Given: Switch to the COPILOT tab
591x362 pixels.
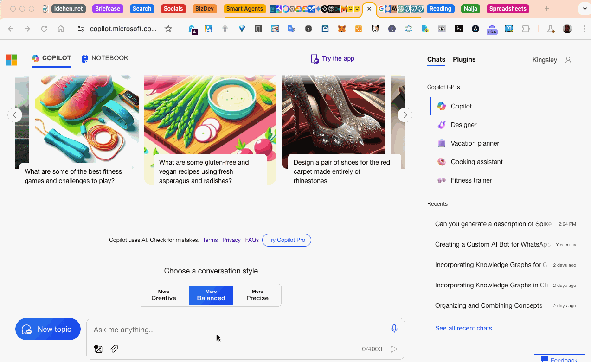Looking at the screenshot, I should click(51, 58).
